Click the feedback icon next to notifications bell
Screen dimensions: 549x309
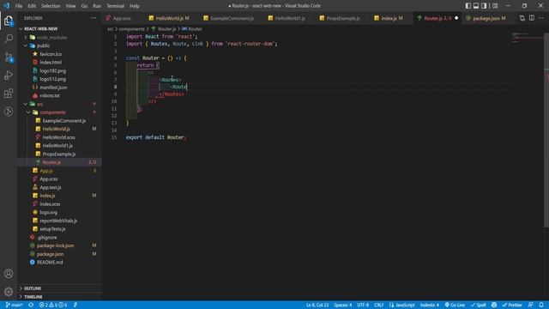pos(530,305)
